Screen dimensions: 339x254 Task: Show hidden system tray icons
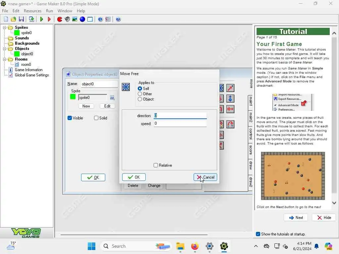pyautogui.click(x=256, y=246)
